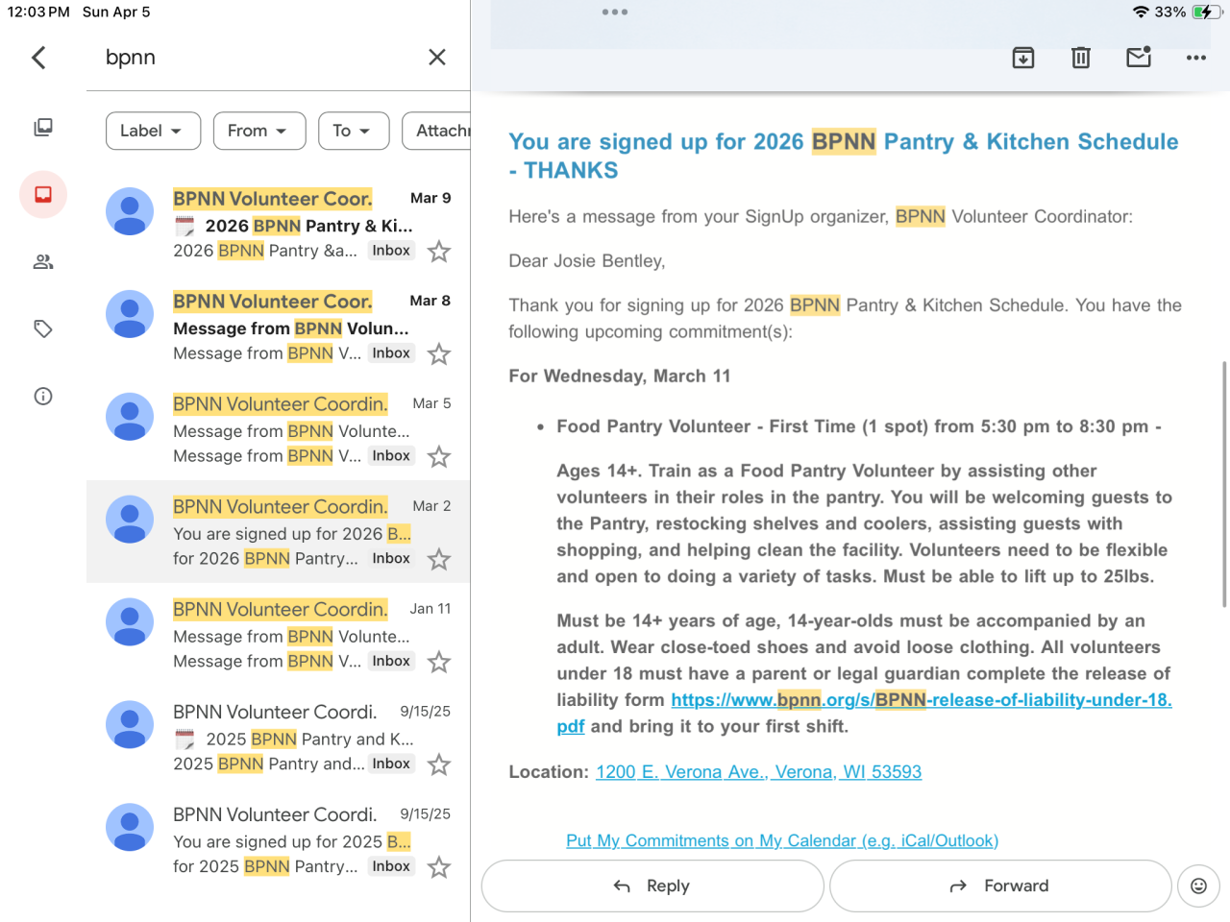1230x922 pixels.
Task: Expand the Label filter dropdown
Action: 153,131
